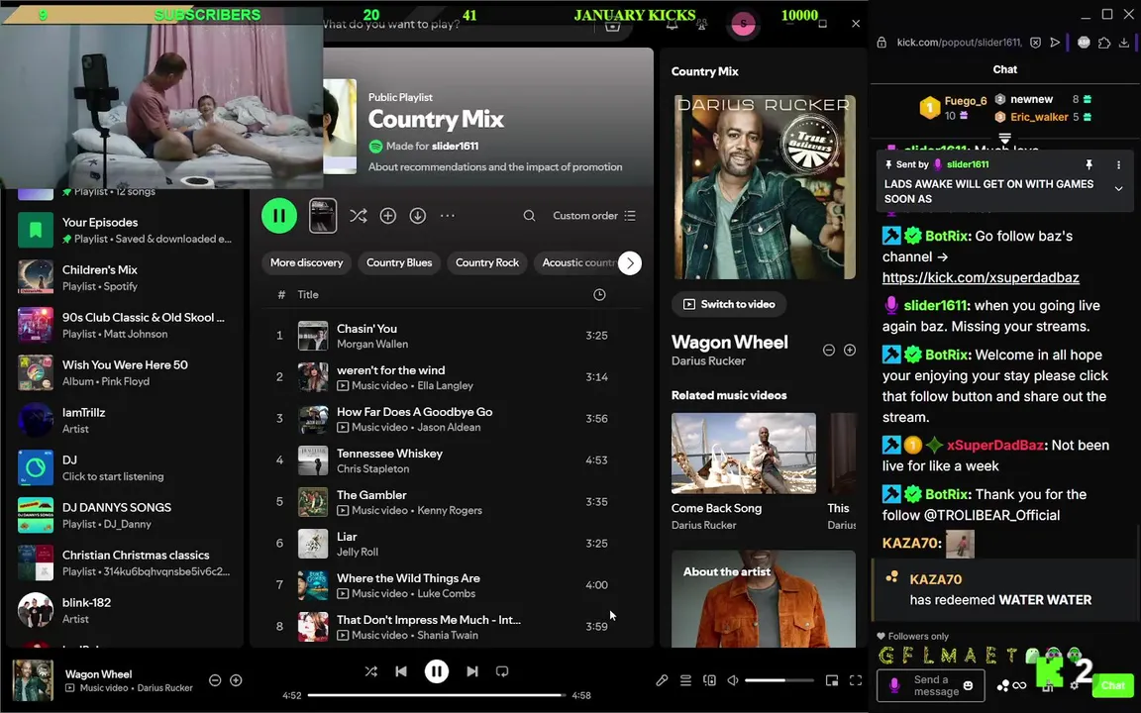1141x713 pixels.
Task: Open more options ellipsis for playlist
Action: [x=448, y=215]
